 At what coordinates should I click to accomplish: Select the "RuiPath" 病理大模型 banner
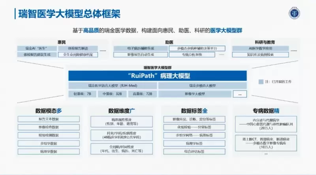pyautogui.click(x=158, y=76)
